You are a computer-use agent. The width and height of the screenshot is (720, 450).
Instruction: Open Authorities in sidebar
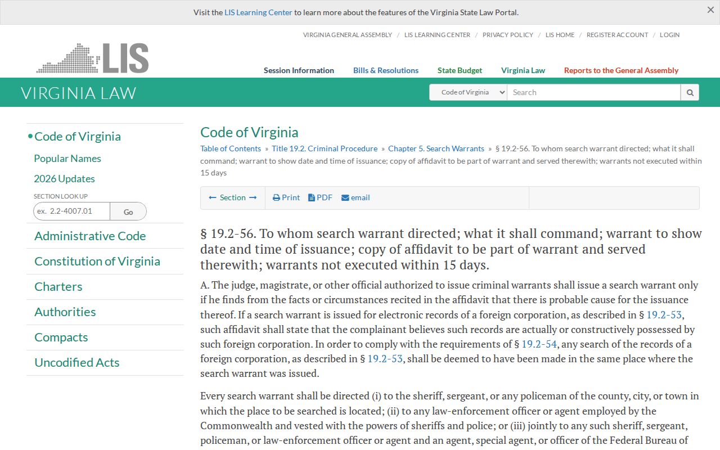(65, 312)
